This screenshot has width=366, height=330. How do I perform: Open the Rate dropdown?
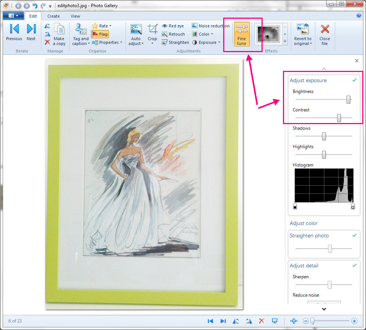tap(102, 26)
